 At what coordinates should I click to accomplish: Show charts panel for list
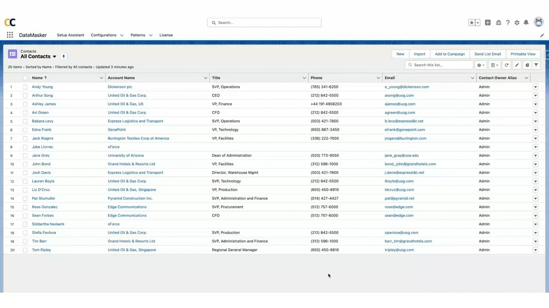(527, 65)
